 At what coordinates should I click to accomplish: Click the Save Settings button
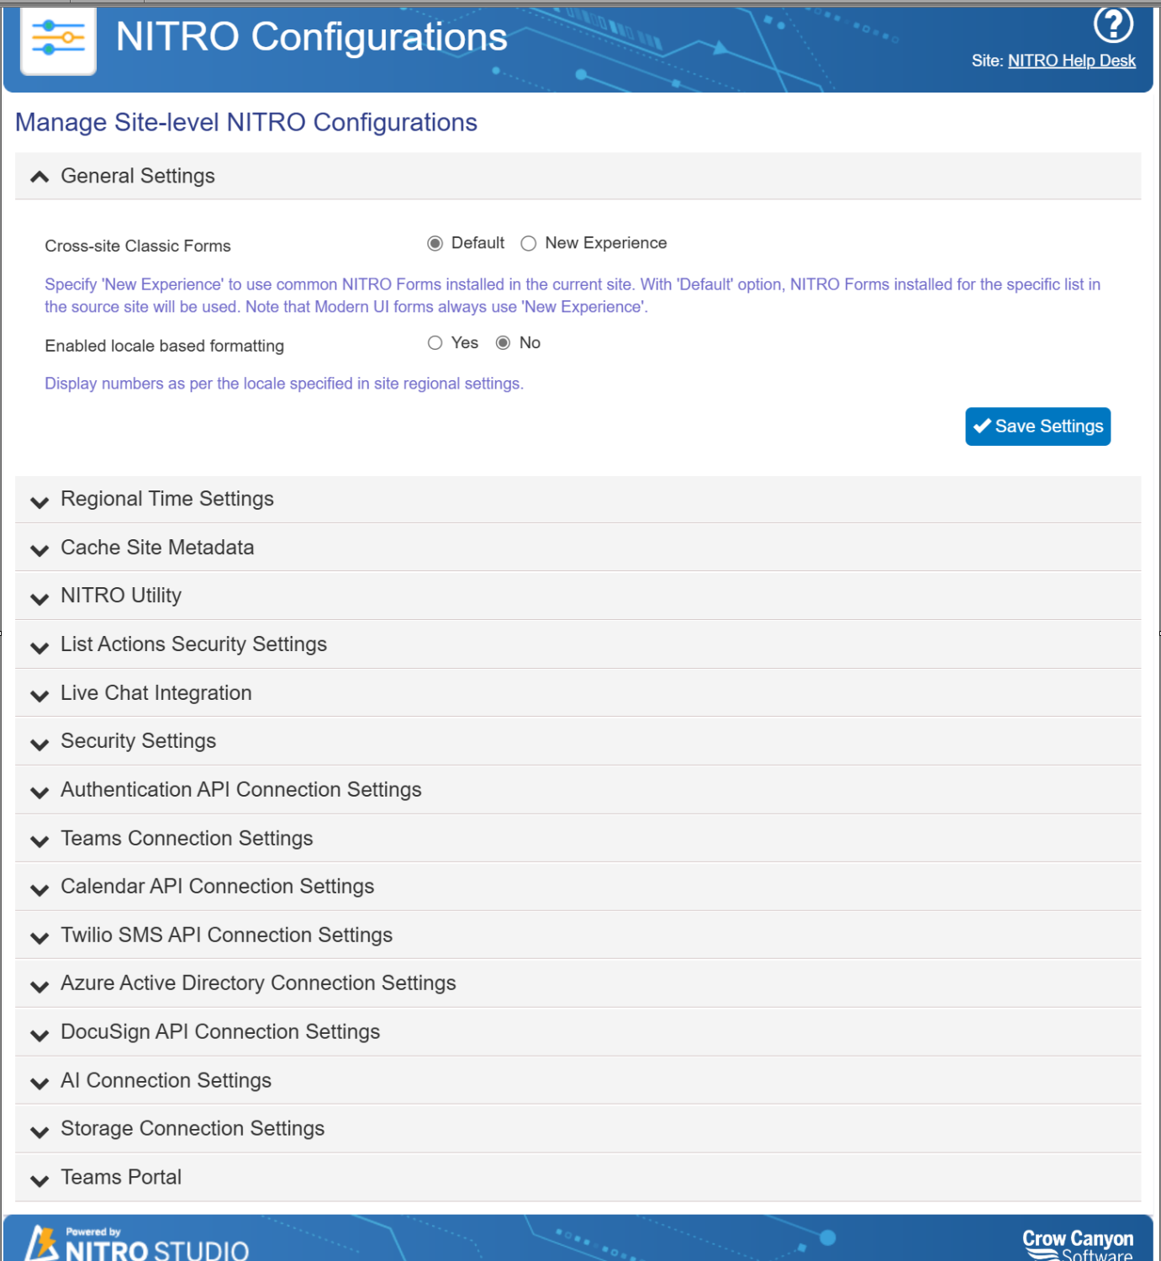(x=1037, y=427)
